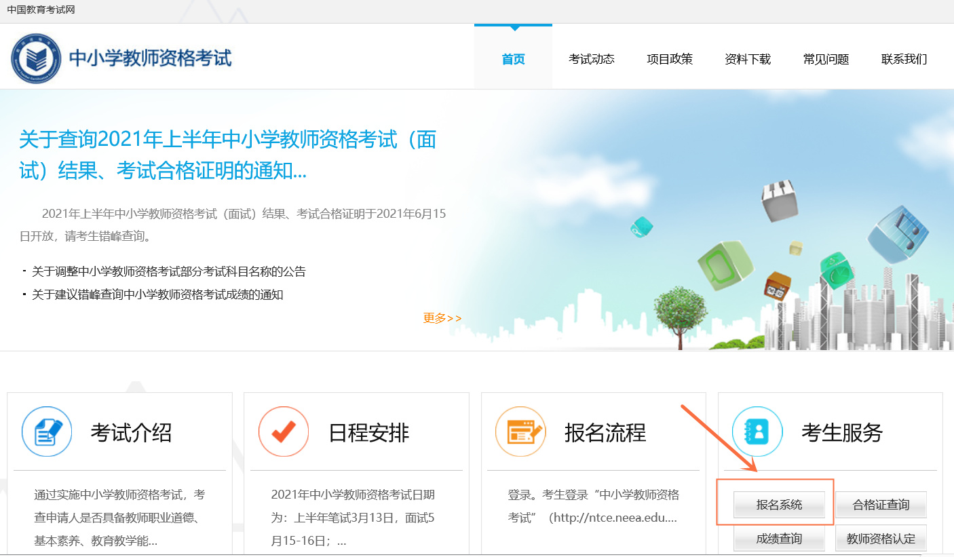Click the 中小学教师资格考试 site title
This screenshot has height=557, width=954.
(x=150, y=58)
